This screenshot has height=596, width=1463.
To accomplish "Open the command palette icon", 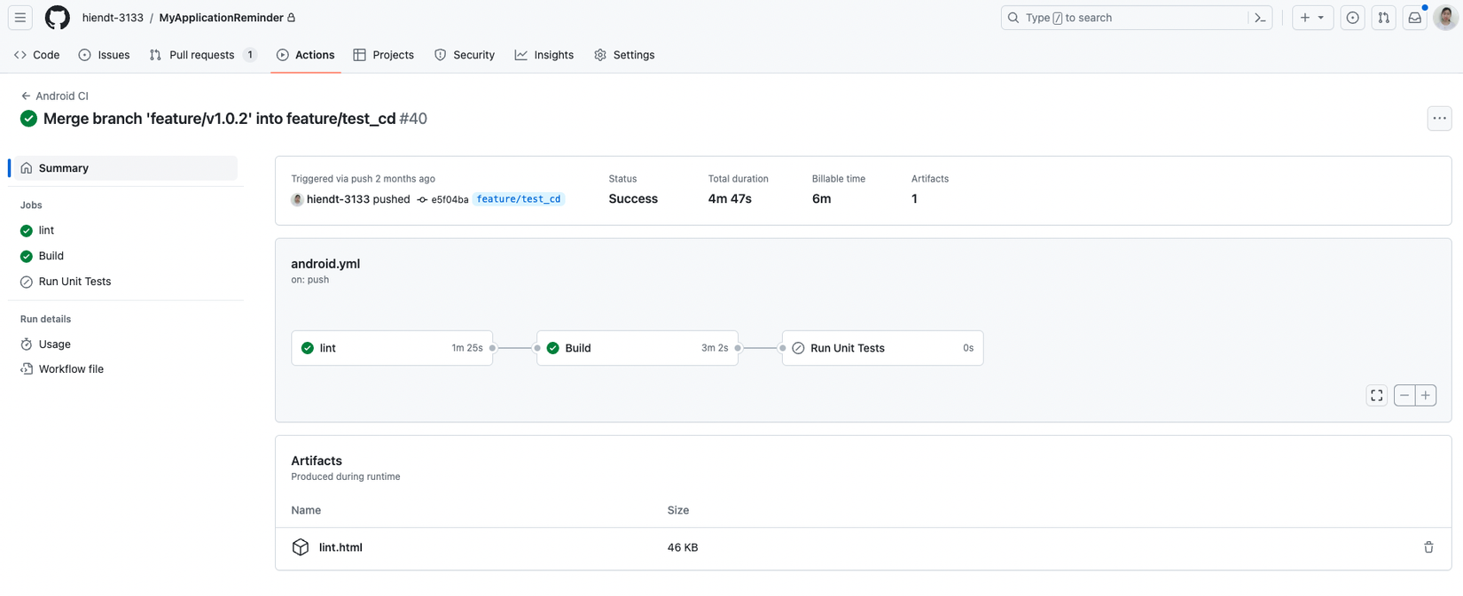I will (1260, 18).
